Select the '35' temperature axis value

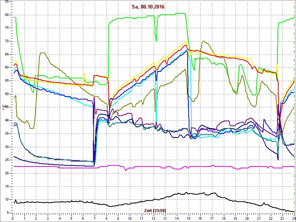[7, 134]
